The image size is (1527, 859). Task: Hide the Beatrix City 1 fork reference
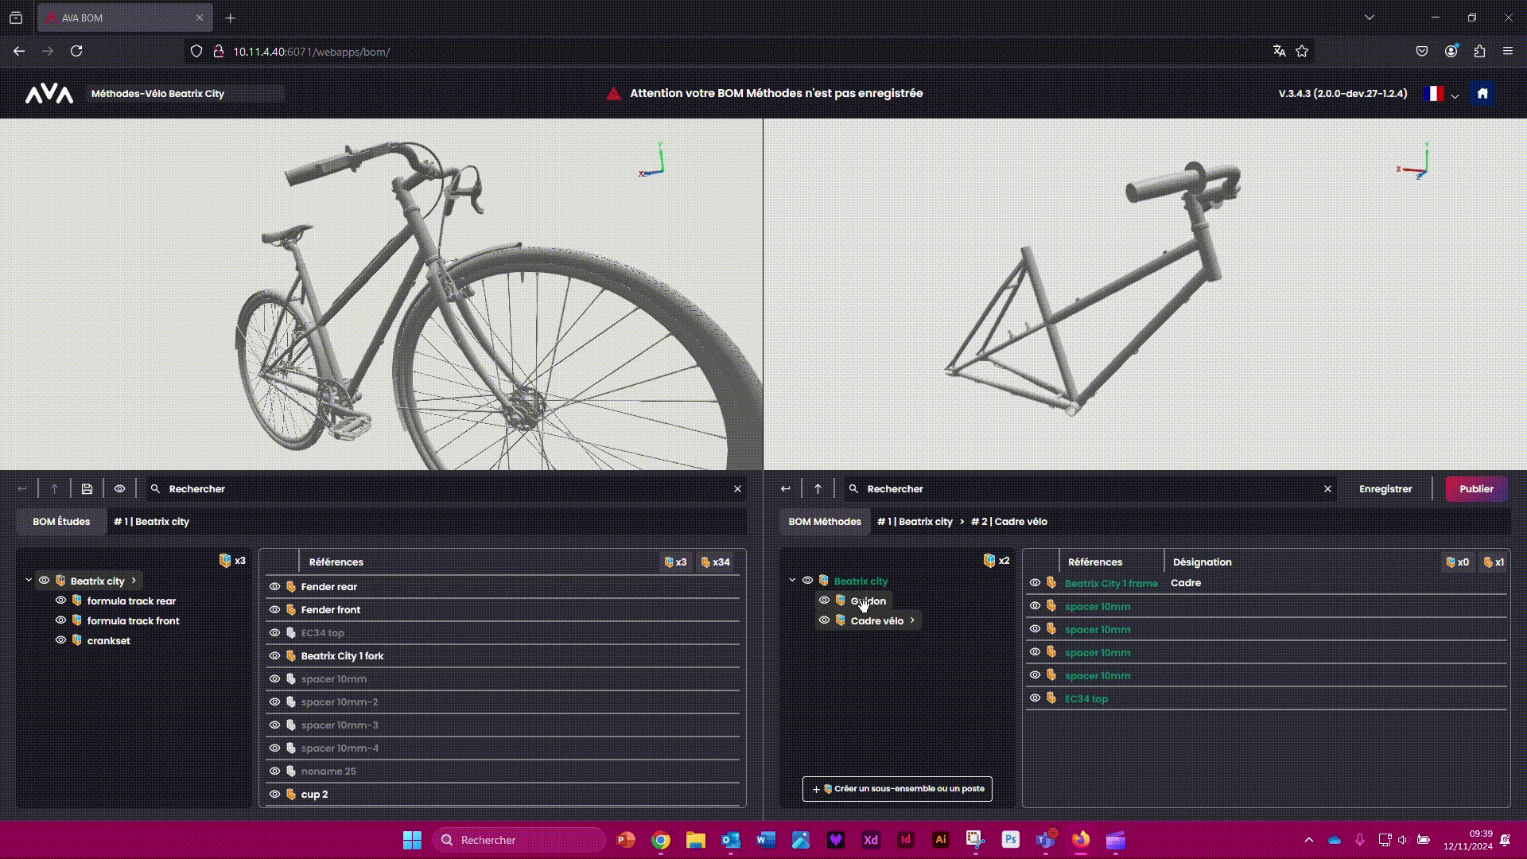pos(274,656)
